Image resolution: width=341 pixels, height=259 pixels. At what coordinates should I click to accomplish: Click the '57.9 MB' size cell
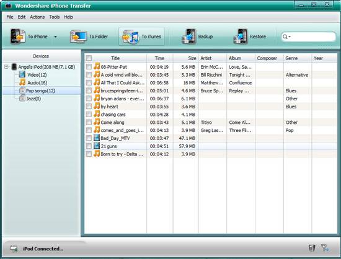pyautogui.click(x=187, y=146)
